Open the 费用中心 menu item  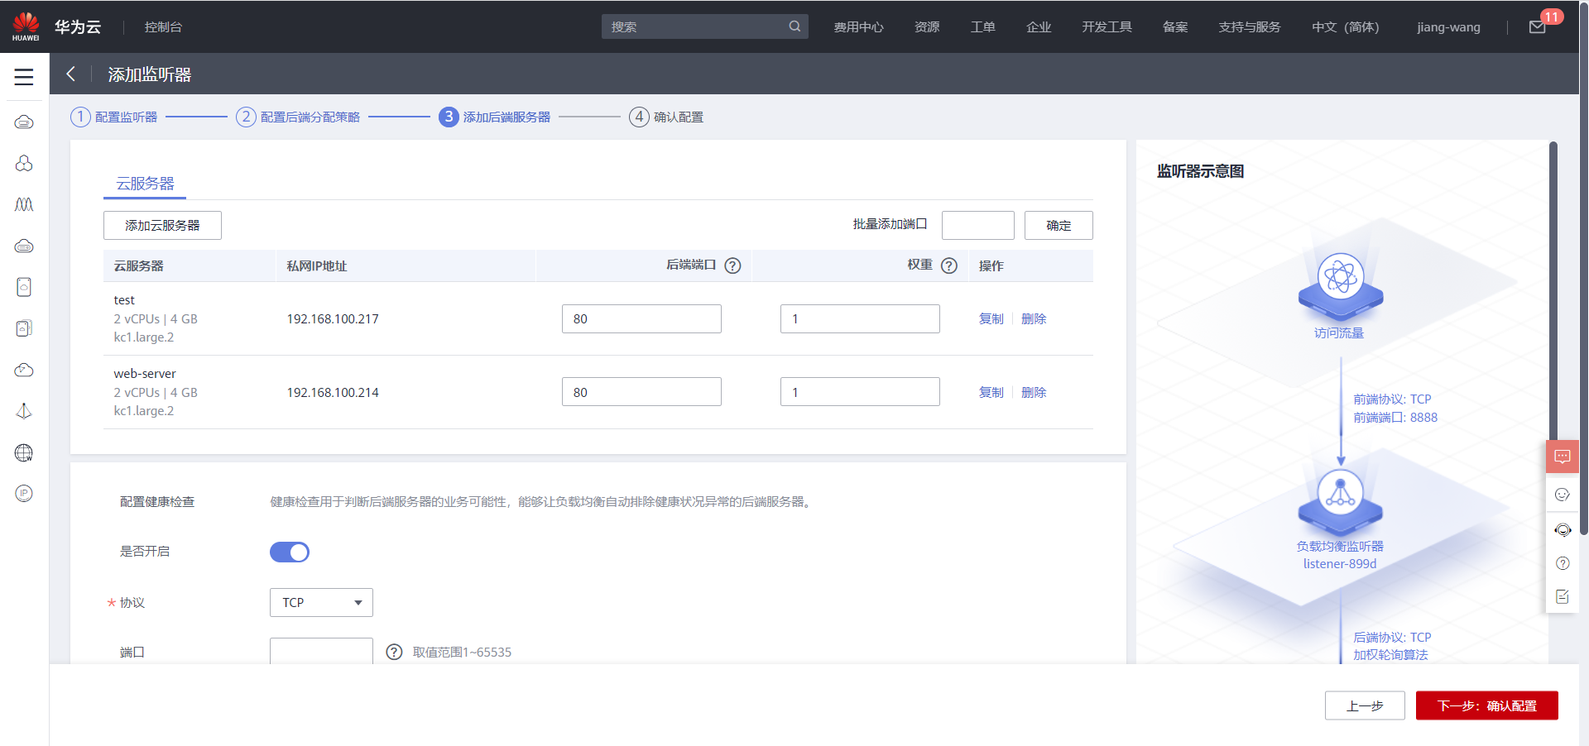point(858,26)
